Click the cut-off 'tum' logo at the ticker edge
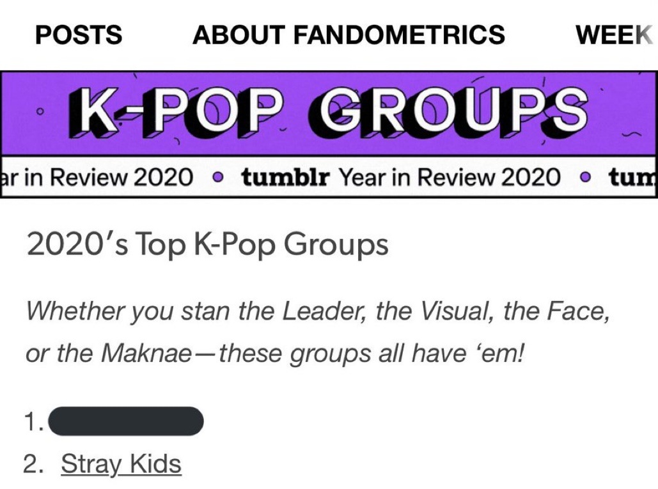Screen dimensions: 658x489 coord(633,177)
